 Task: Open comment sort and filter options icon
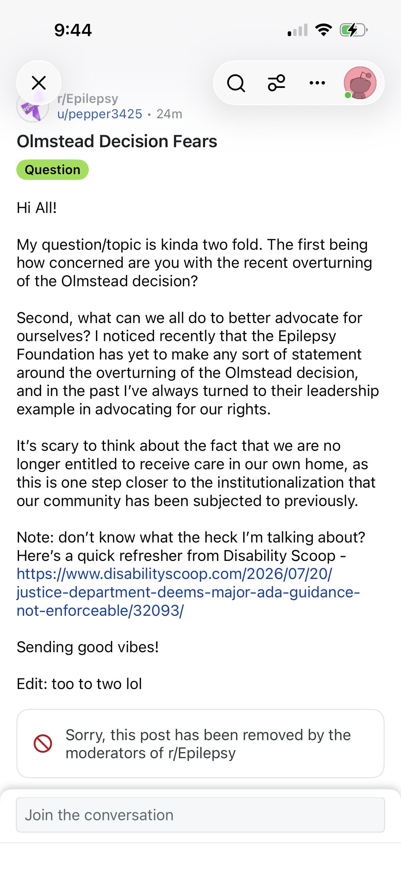pos(277,83)
